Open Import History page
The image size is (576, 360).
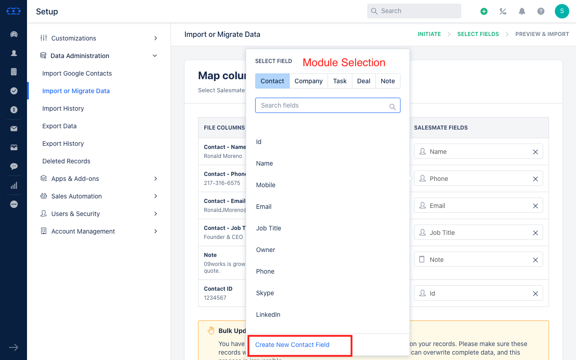pyautogui.click(x=63, y=108)
